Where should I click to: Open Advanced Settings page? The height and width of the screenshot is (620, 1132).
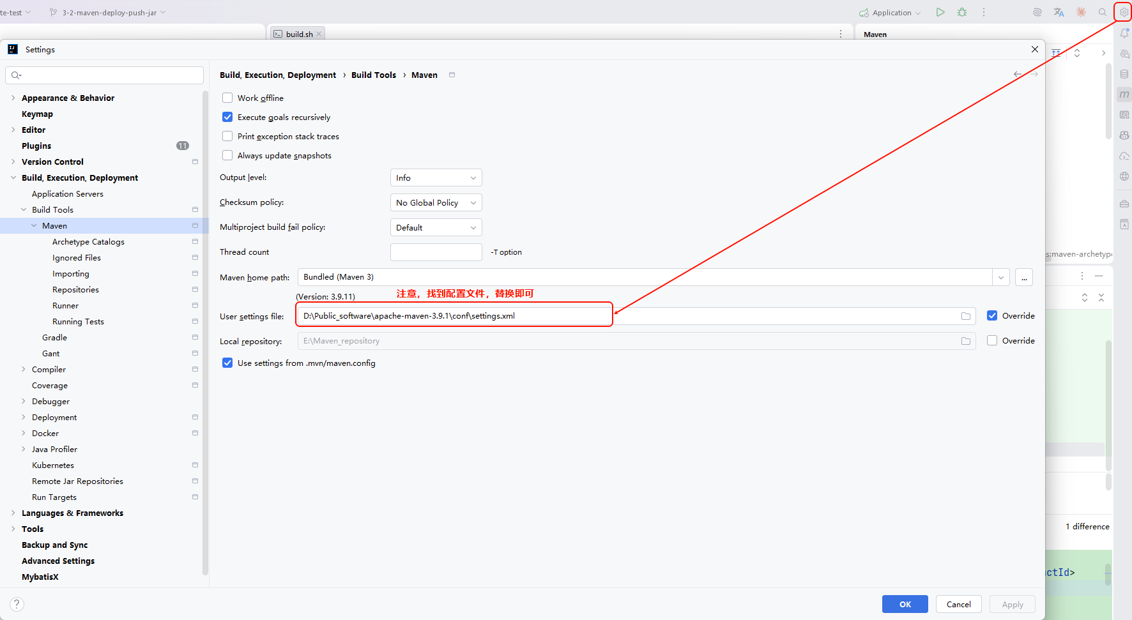point(58,561)
